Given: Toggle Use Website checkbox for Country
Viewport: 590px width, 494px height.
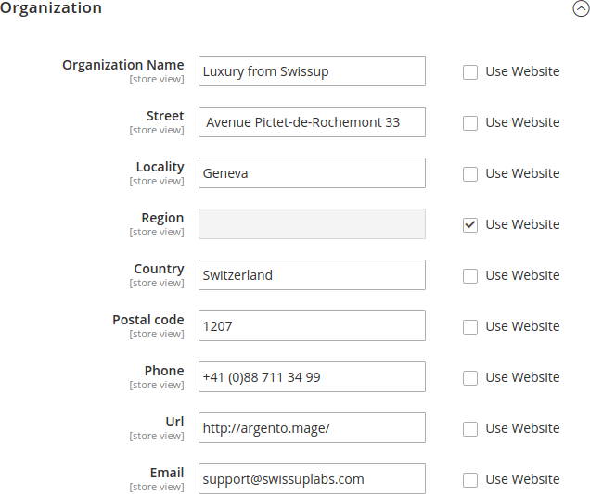Looking at the screenshot, I should tap(470, 276).
